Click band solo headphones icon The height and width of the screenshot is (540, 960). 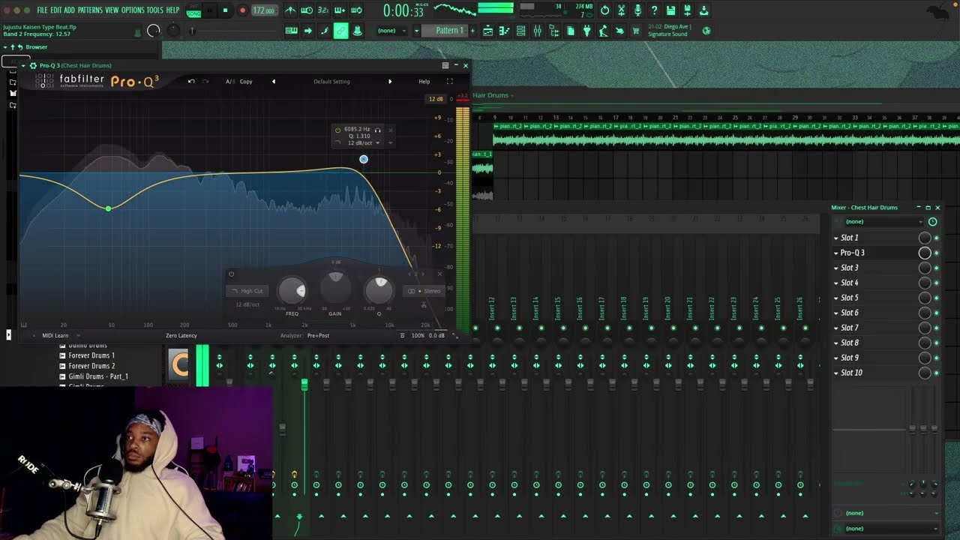[378, 130]
